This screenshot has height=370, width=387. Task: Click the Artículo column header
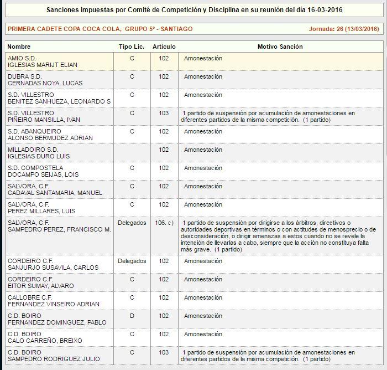pos(164,47)
